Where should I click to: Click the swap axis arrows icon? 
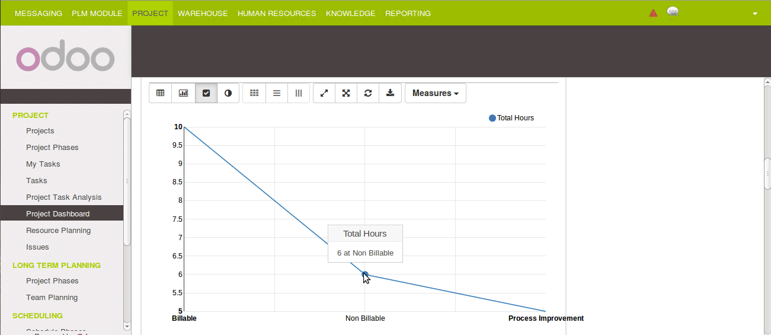[324, 93]
